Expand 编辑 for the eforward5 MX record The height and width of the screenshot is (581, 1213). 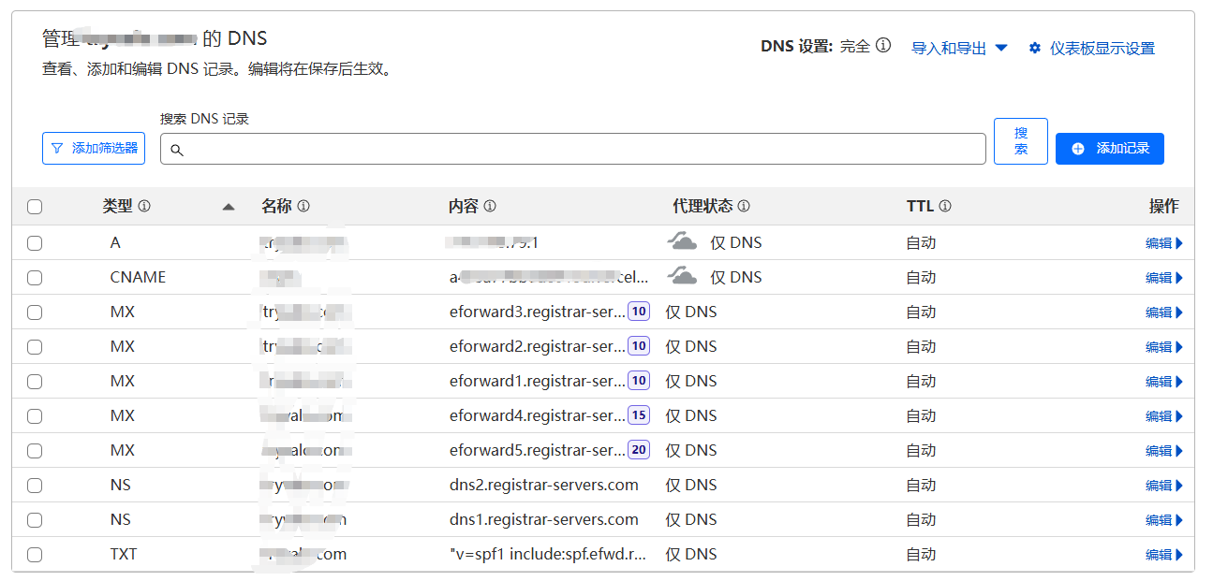click(x=1164, y=451)
